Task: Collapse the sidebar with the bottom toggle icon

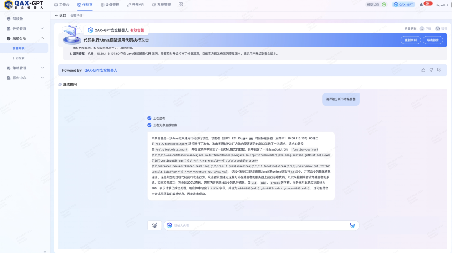Action: coord(45,251)
